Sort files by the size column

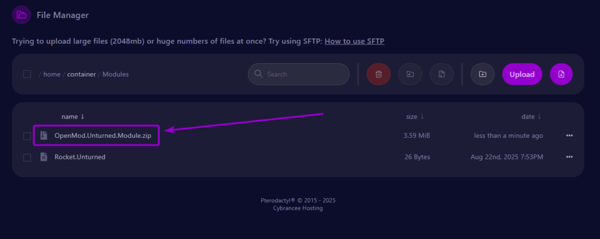point(415,116)
